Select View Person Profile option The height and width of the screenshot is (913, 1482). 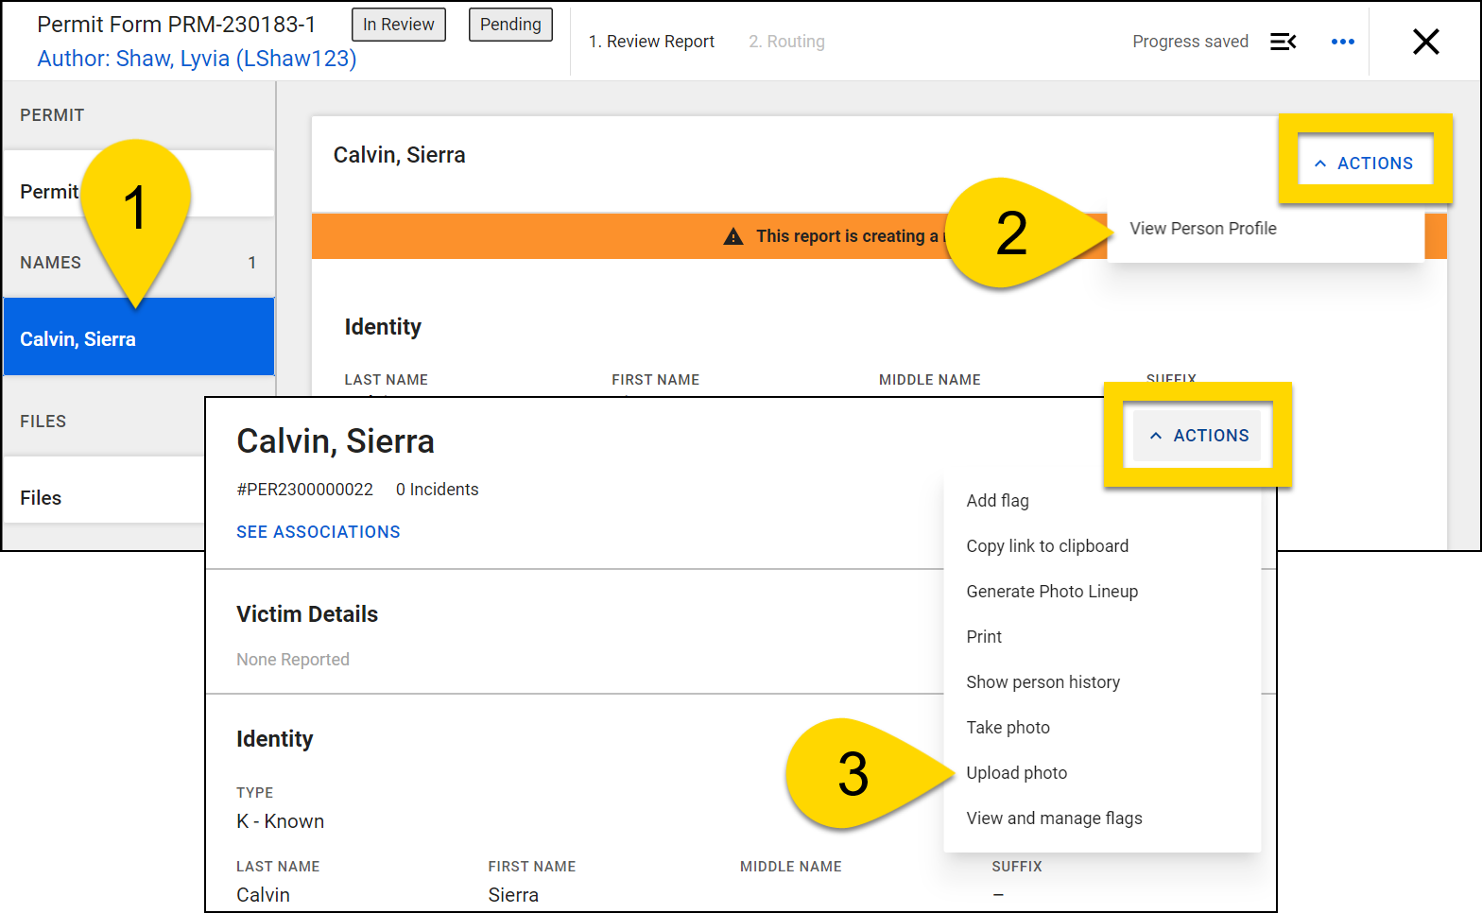pos(1202,229)
